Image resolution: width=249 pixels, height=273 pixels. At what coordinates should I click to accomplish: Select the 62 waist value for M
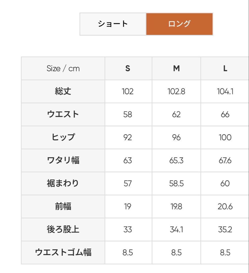click(176, 114)
